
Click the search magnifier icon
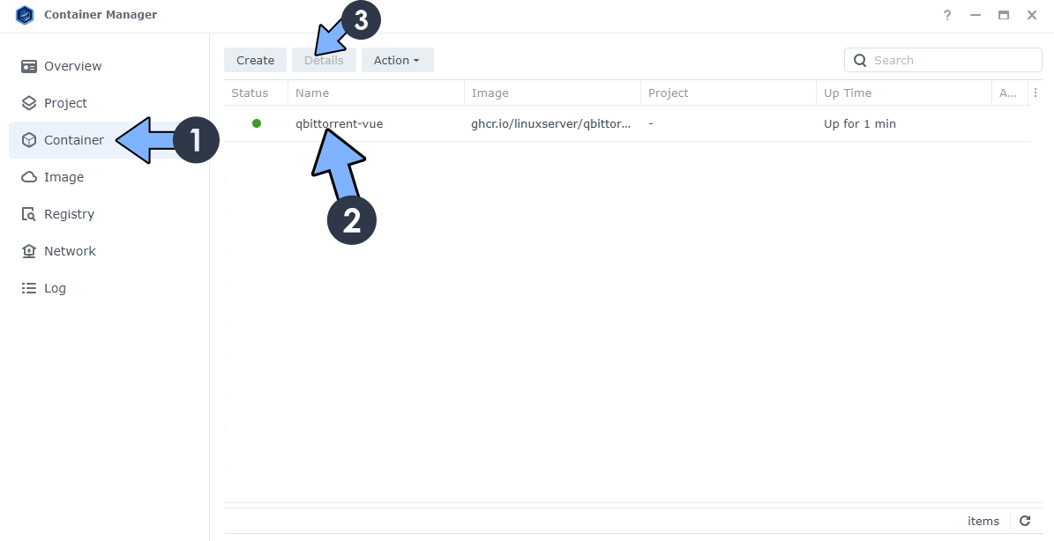click(x=860, y=61)
